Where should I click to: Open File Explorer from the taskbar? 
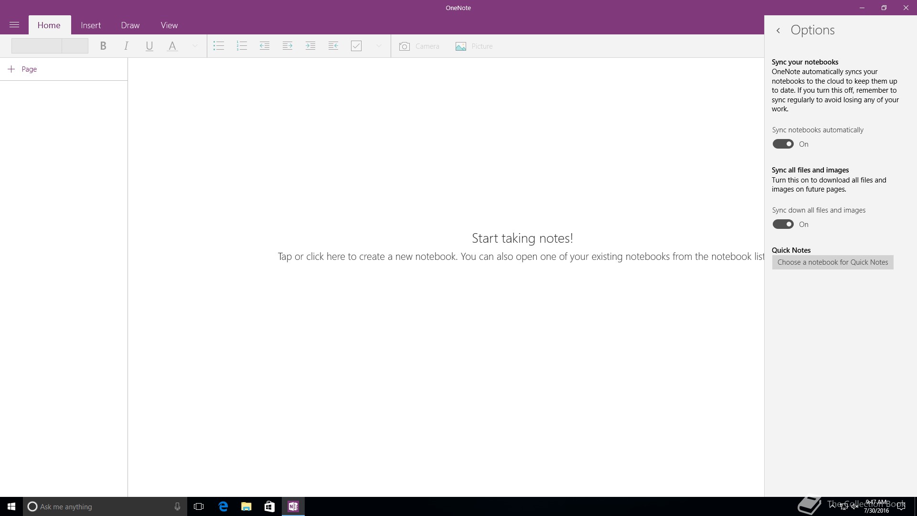246,506
